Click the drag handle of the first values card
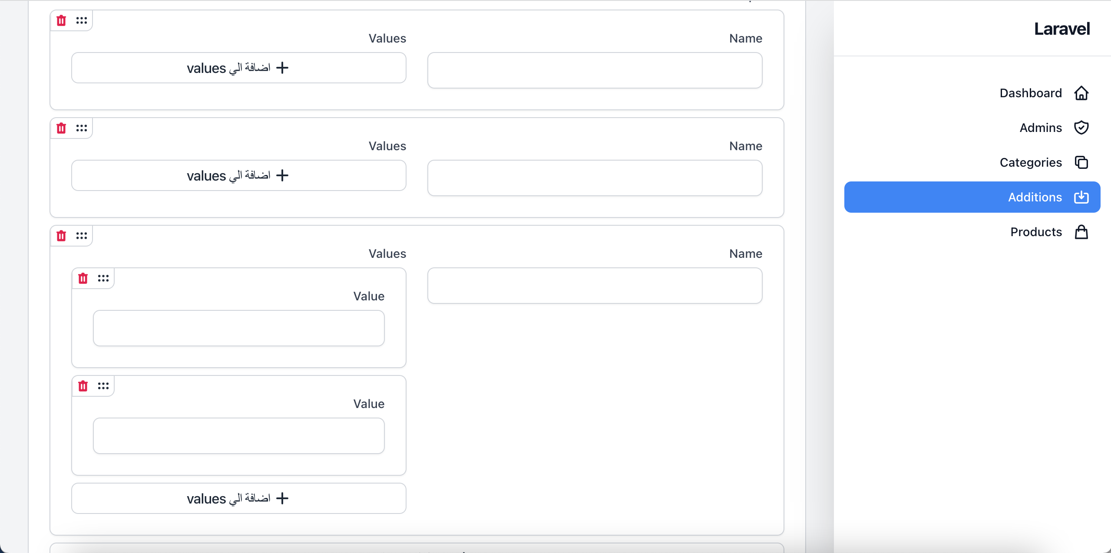This screenshot has height=553, width=1111. (82, 20)
